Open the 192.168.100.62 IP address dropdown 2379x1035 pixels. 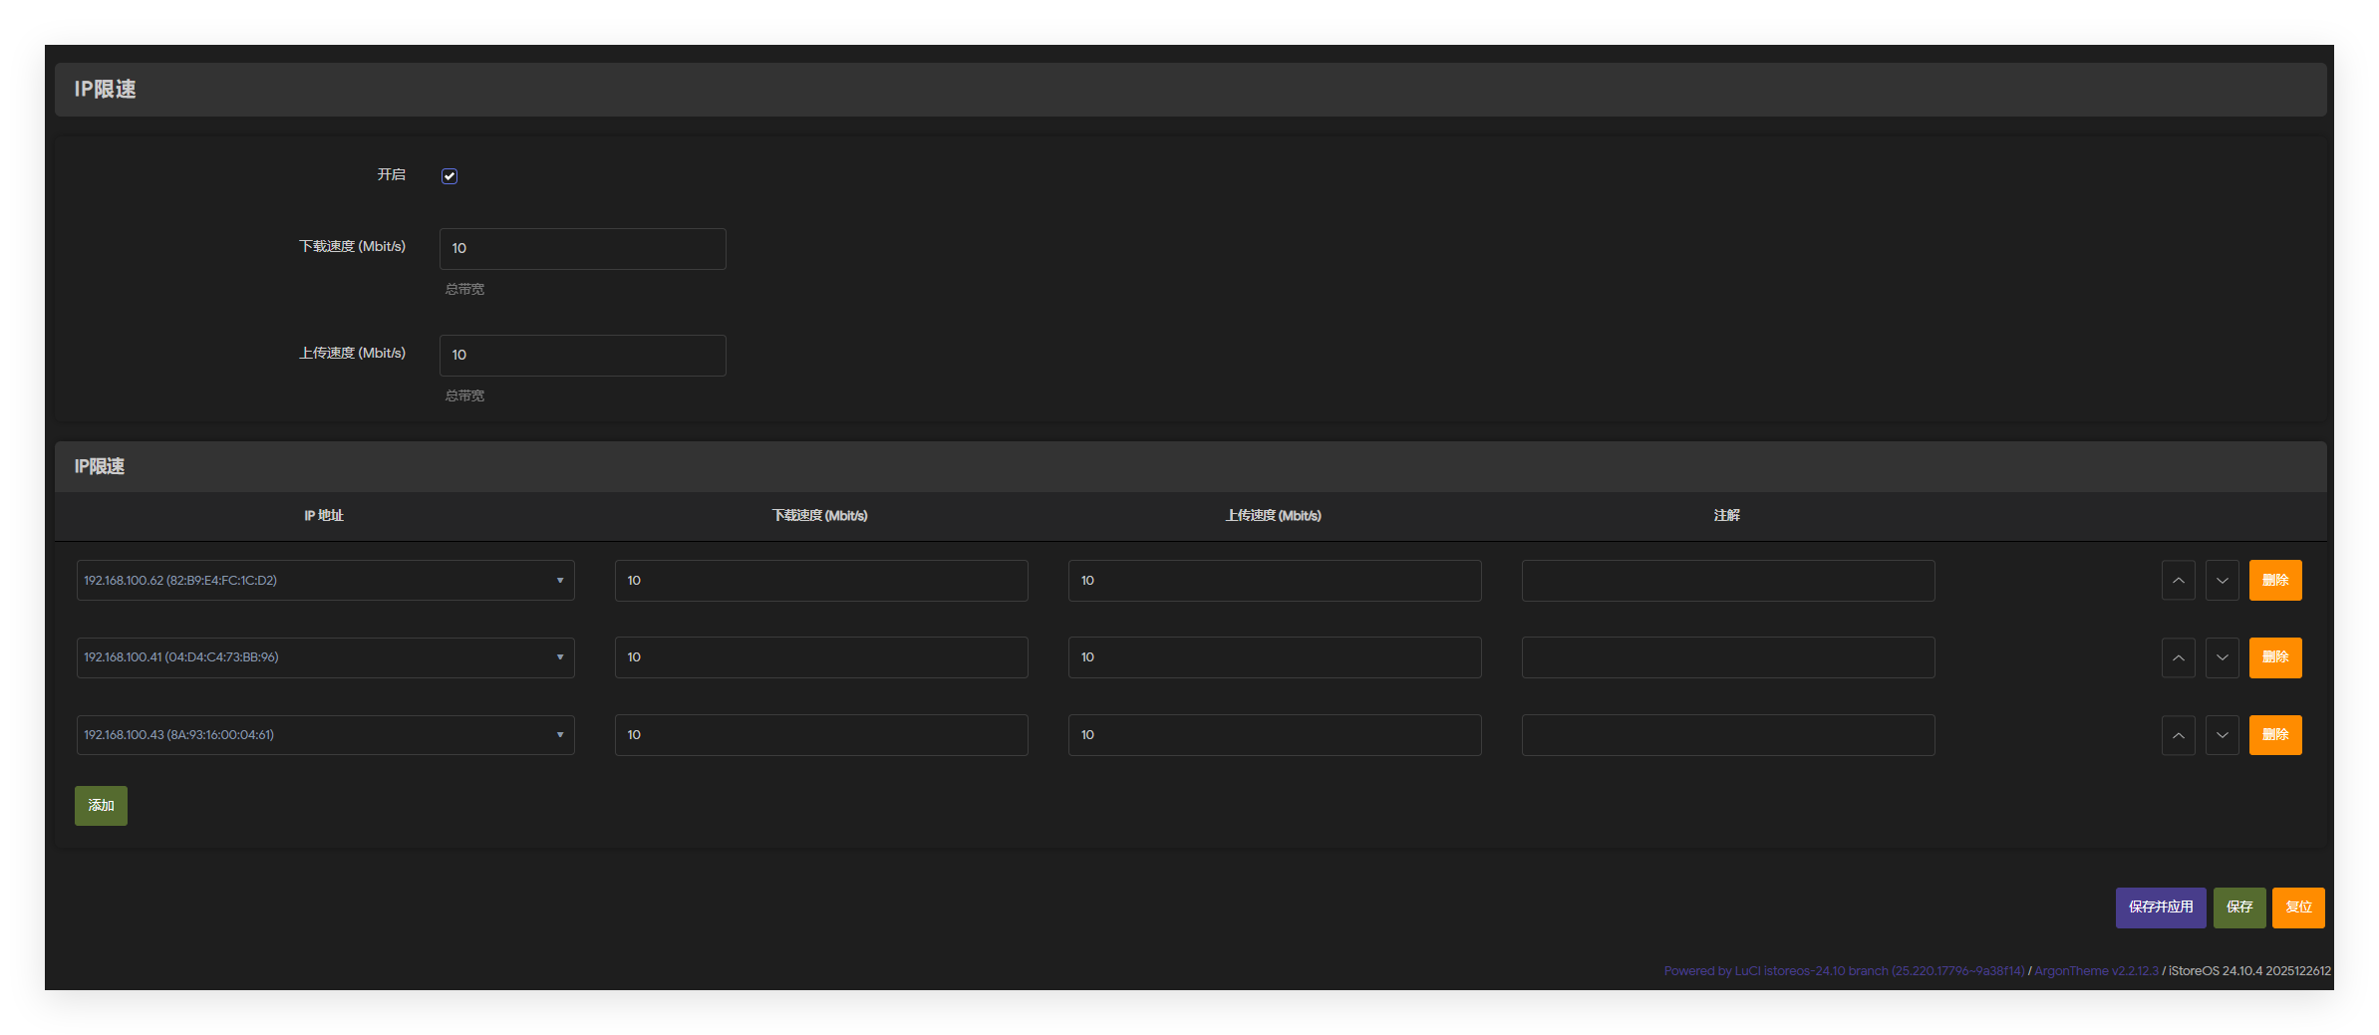(325, 581)
